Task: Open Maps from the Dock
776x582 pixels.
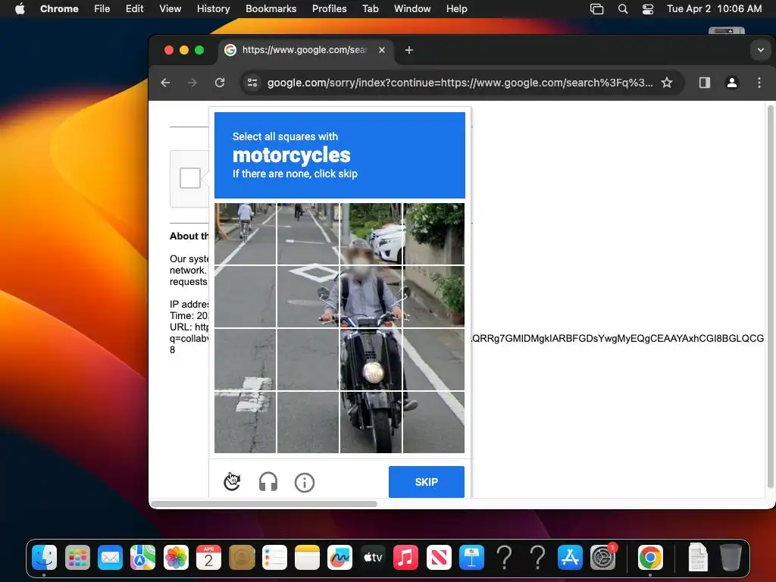Action: point(142,558)
